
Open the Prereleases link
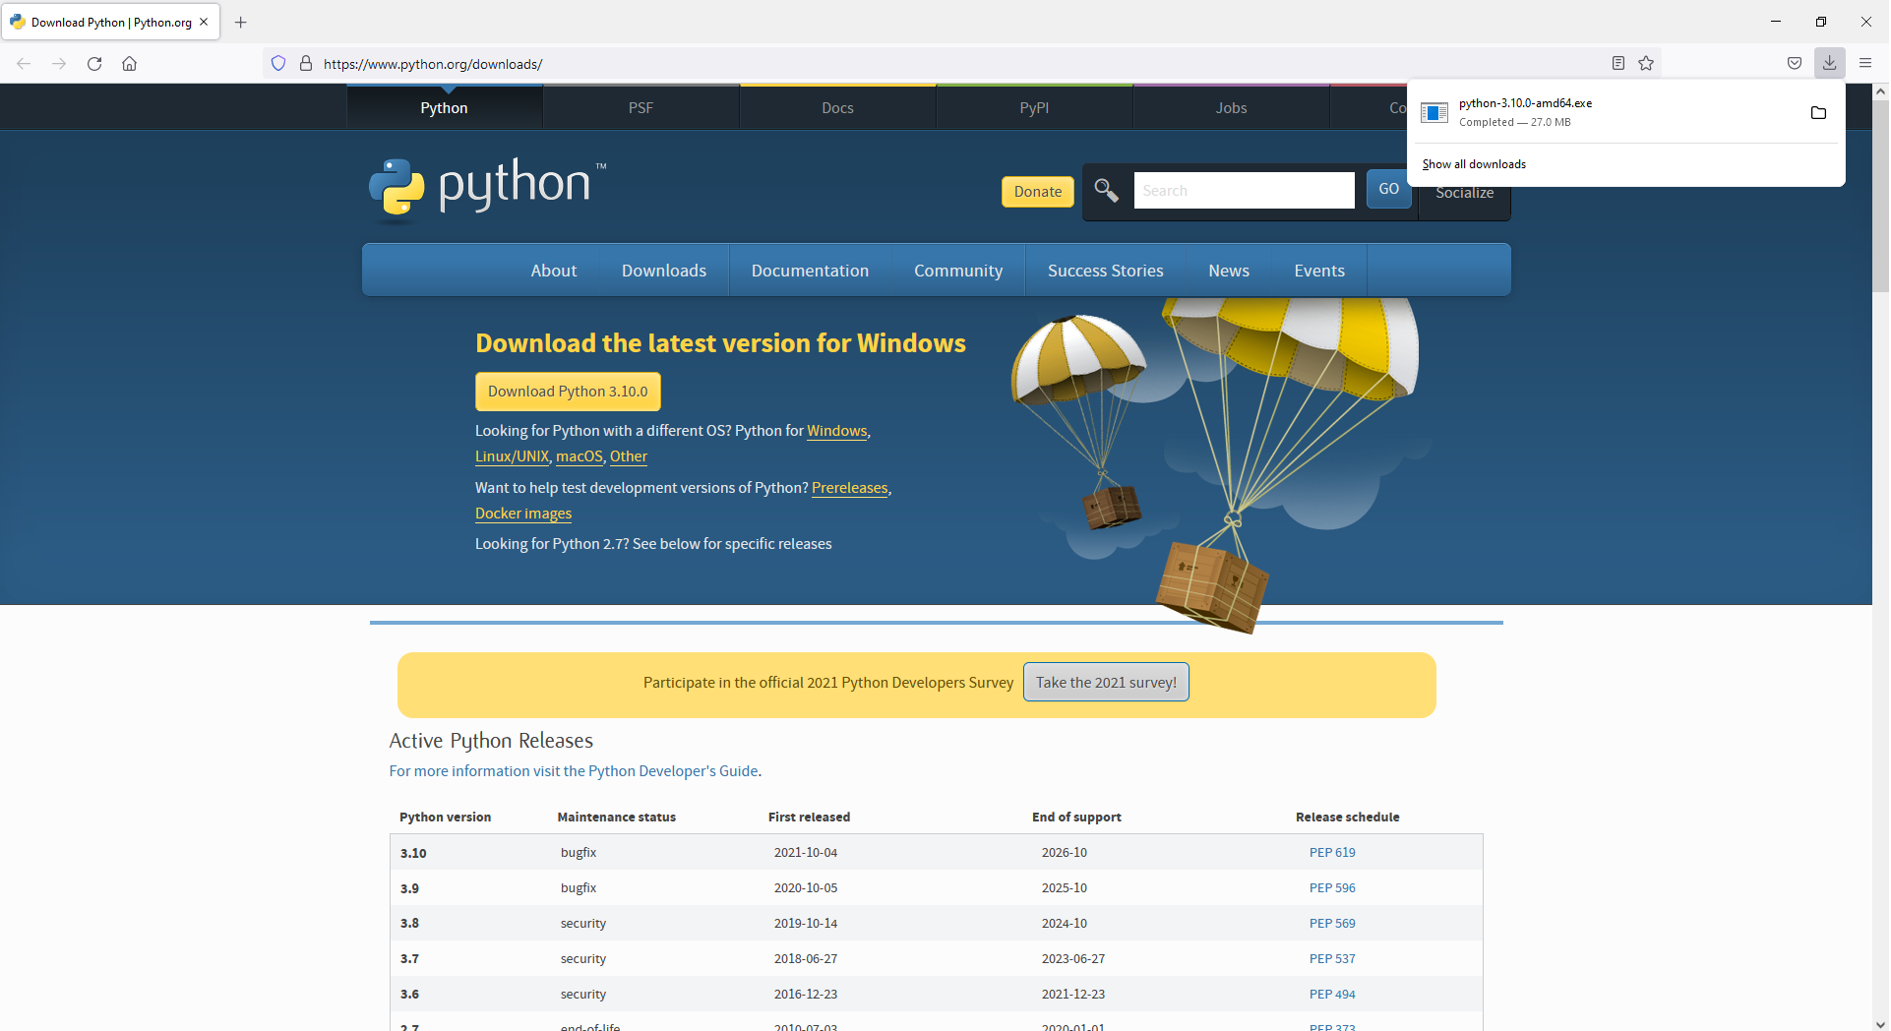tap(850, 488)
